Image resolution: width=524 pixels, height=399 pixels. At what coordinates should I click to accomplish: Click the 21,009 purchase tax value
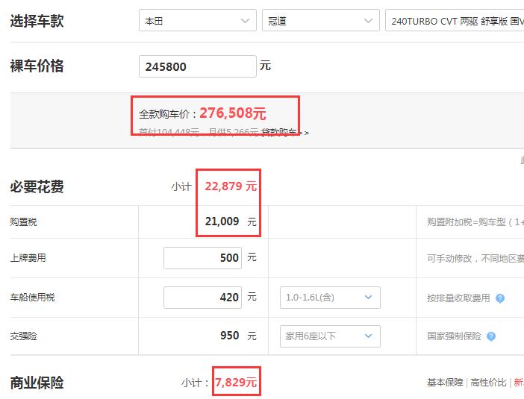click(x=222, y=222)
